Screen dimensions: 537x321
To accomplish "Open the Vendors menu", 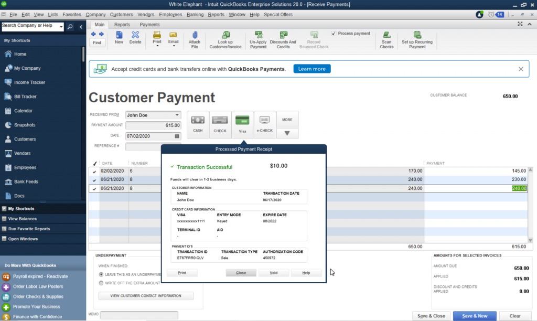I will point(146,15).
